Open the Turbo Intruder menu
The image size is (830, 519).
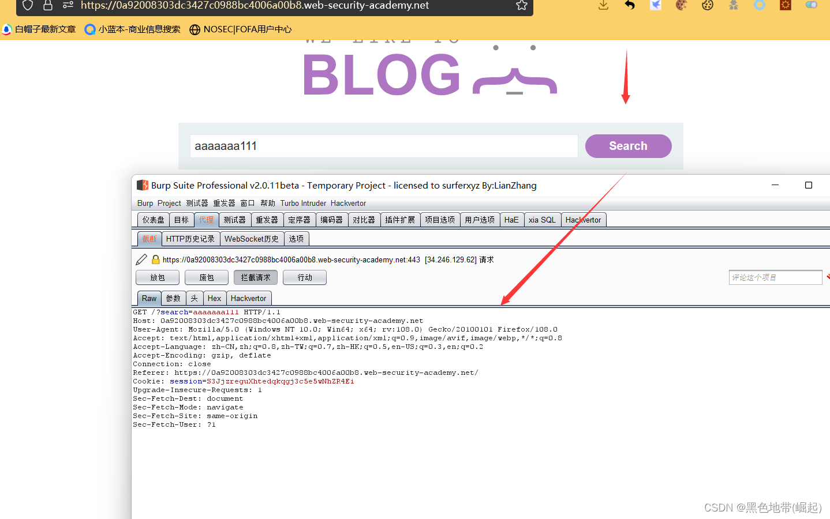303,203
